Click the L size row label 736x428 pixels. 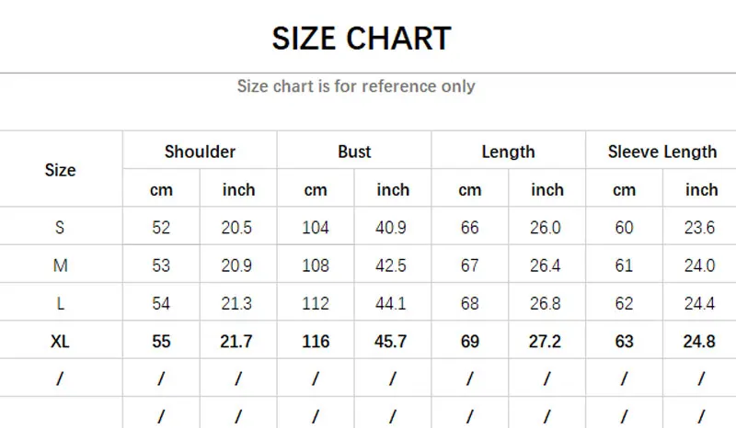[60, 304]
